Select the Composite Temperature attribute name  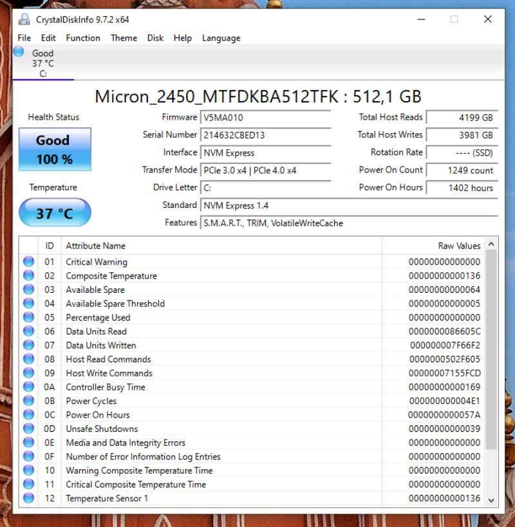coord(111,276)
